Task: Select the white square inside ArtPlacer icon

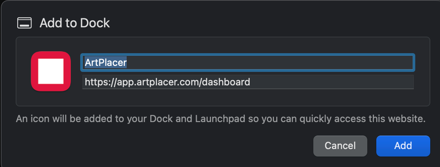Action: (x=51, y=71)
